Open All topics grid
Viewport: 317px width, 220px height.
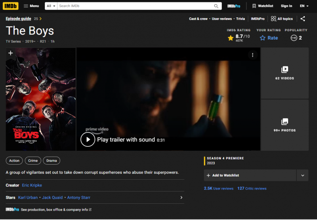(x=282, y=19)
